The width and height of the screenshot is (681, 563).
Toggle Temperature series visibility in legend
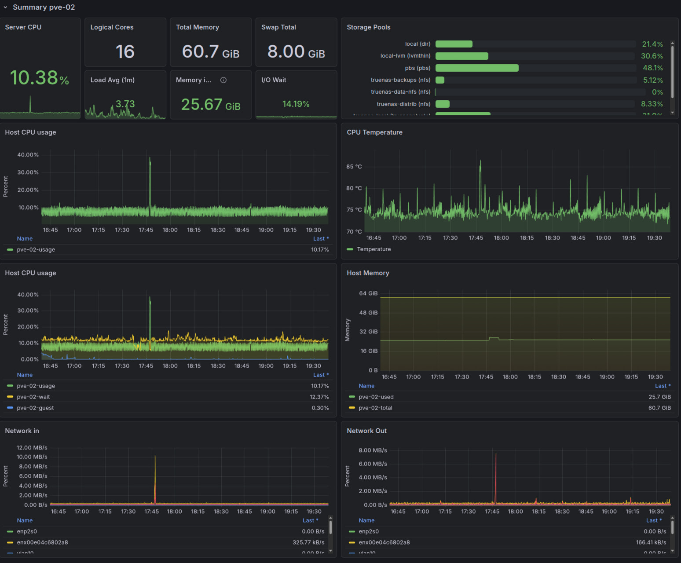point(373,249)
